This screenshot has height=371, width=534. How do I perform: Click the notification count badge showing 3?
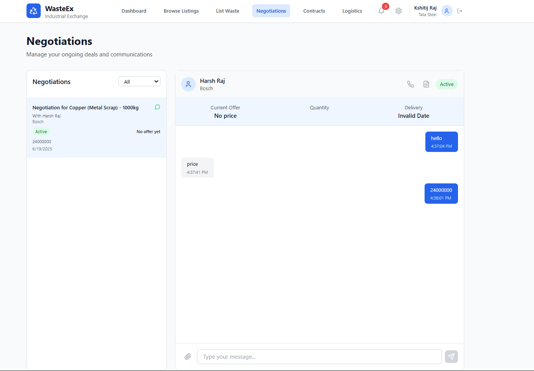coord(385,7)
